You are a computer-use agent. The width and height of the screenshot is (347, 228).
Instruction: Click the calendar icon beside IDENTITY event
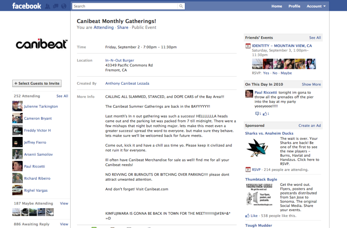point(248,46)
